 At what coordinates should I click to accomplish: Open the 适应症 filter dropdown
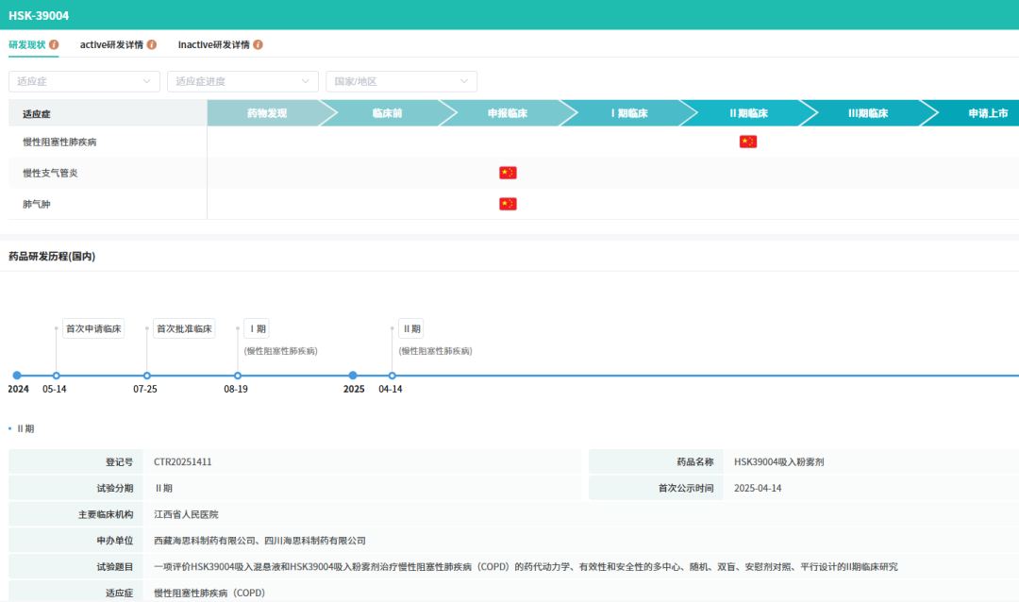coord(84,82)
